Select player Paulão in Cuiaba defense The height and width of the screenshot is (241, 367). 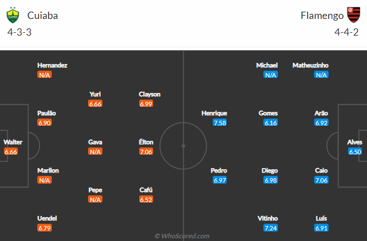pyautogui.click(x=47, y=113)
